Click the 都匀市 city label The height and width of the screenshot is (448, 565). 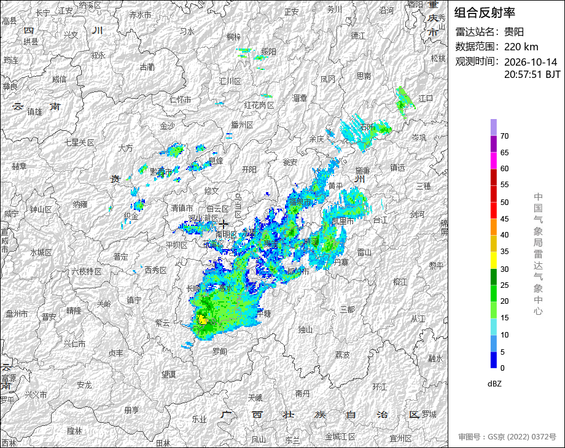(x=298, y=271)
